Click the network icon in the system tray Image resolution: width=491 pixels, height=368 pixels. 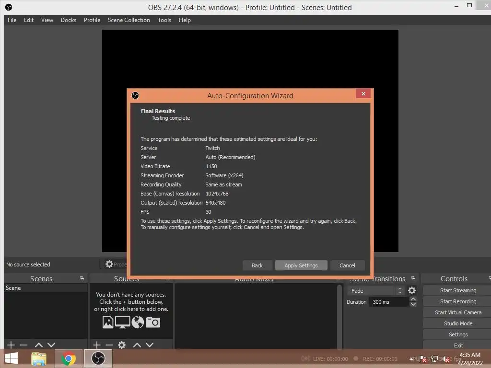[434, 359]
